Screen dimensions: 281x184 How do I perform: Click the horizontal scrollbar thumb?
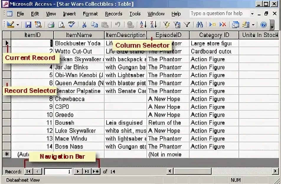point(192,171)
